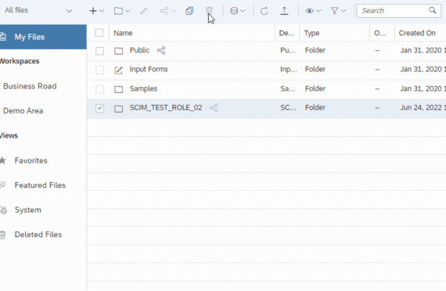Expand the arrow beside the eye icon
The height and width of the screenshot is (291, 446).
pos(318,11)
